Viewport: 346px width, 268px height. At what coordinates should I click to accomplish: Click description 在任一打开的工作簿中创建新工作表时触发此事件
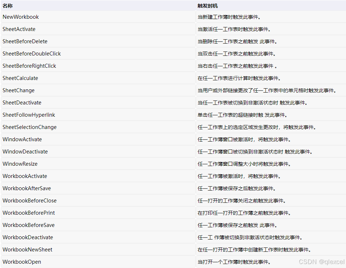pyautogui.click(x=254, y=250)
